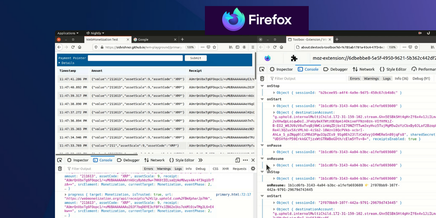The width and height of the screenshot is (436, 218).
Task: Open Style Editor tab in Toolbox window
Action: point(393,69)
